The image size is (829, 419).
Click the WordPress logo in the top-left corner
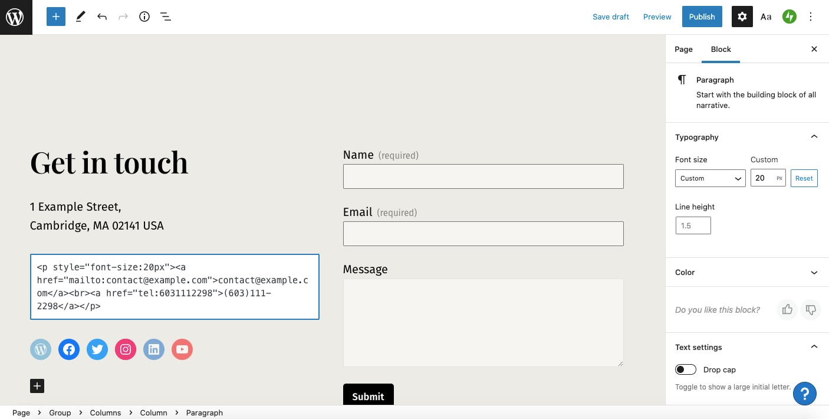click(x=15, y=17)
